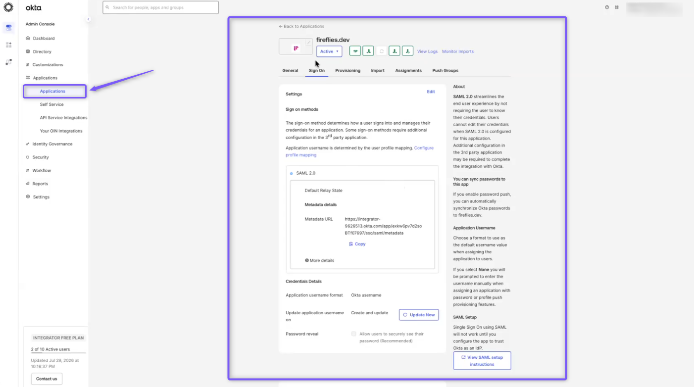Select the SAML 2.0 radio option

[x=291, y=174]
